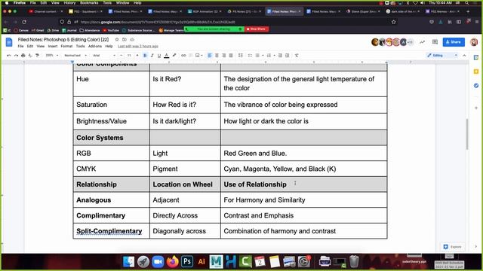Check the cloud save status icon
Viewport: 483px width, 271px height.
point(132,39)
